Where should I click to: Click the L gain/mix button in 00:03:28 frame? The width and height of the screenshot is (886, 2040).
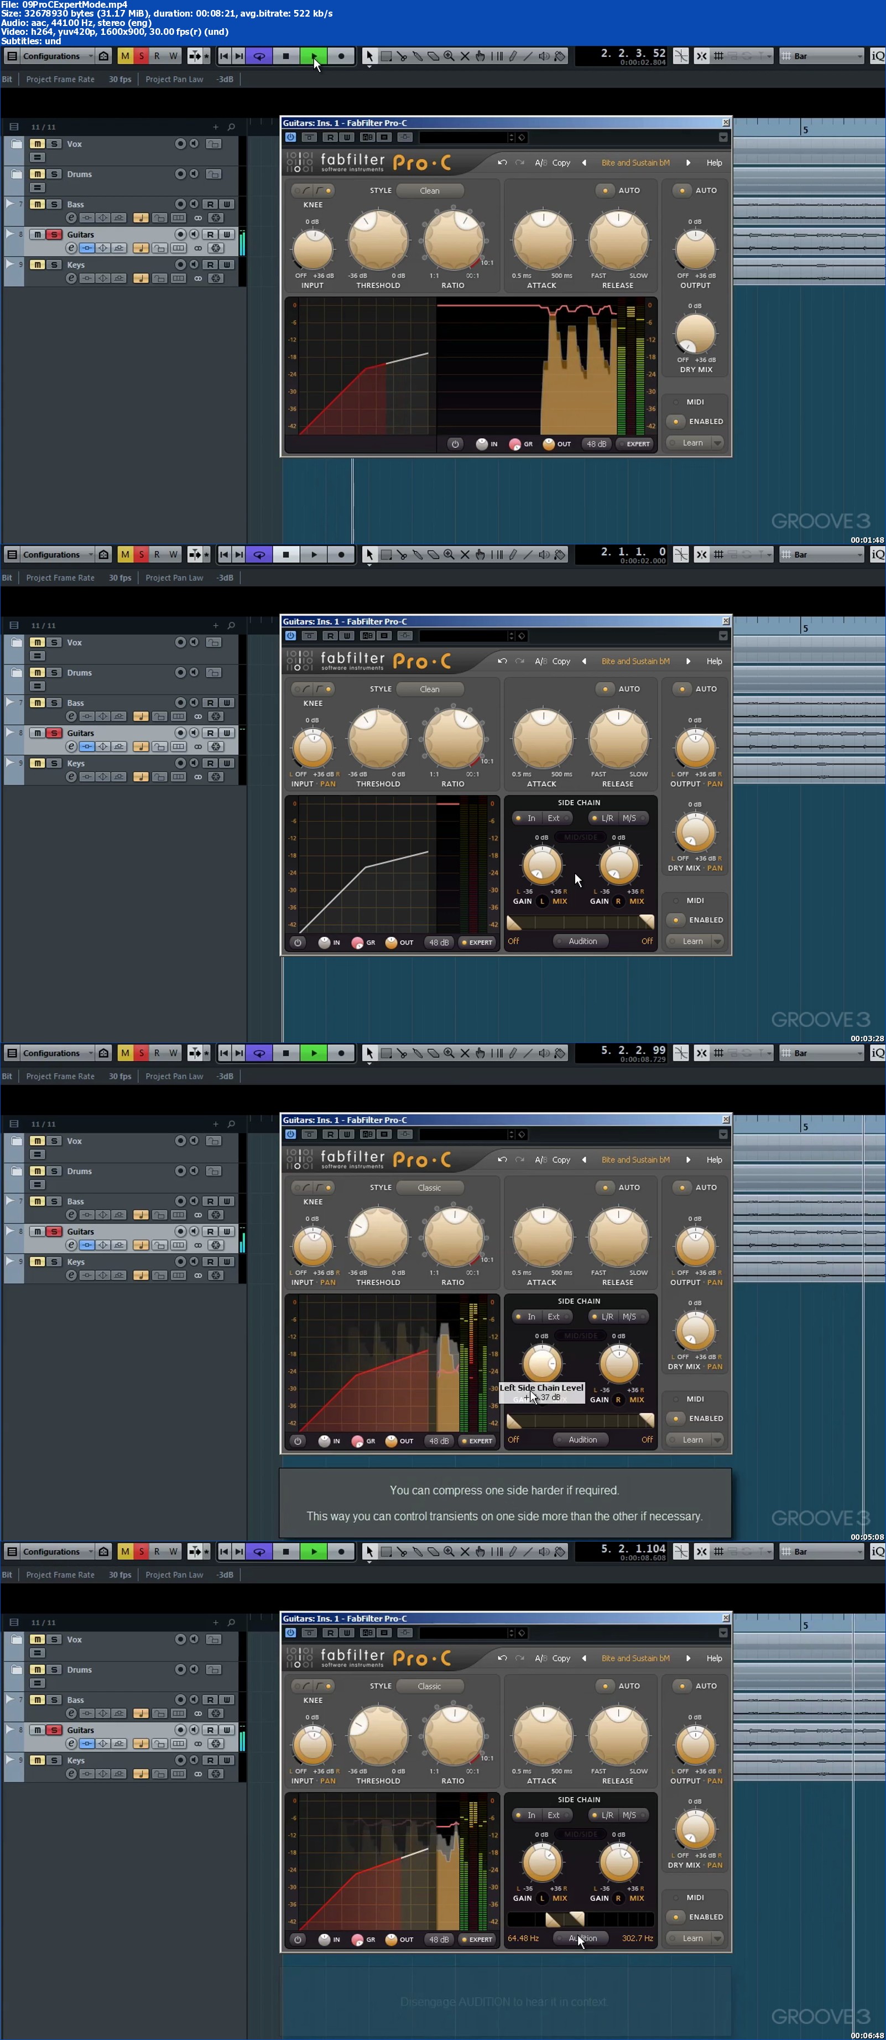[543, 901]
